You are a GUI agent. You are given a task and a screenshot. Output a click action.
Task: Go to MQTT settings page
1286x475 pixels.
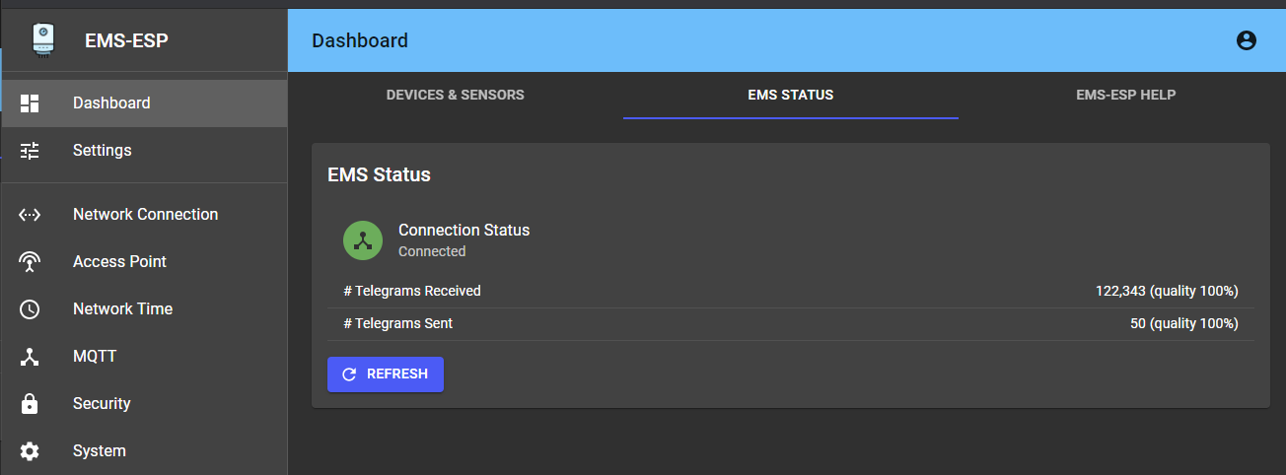[x=95, y=357]
